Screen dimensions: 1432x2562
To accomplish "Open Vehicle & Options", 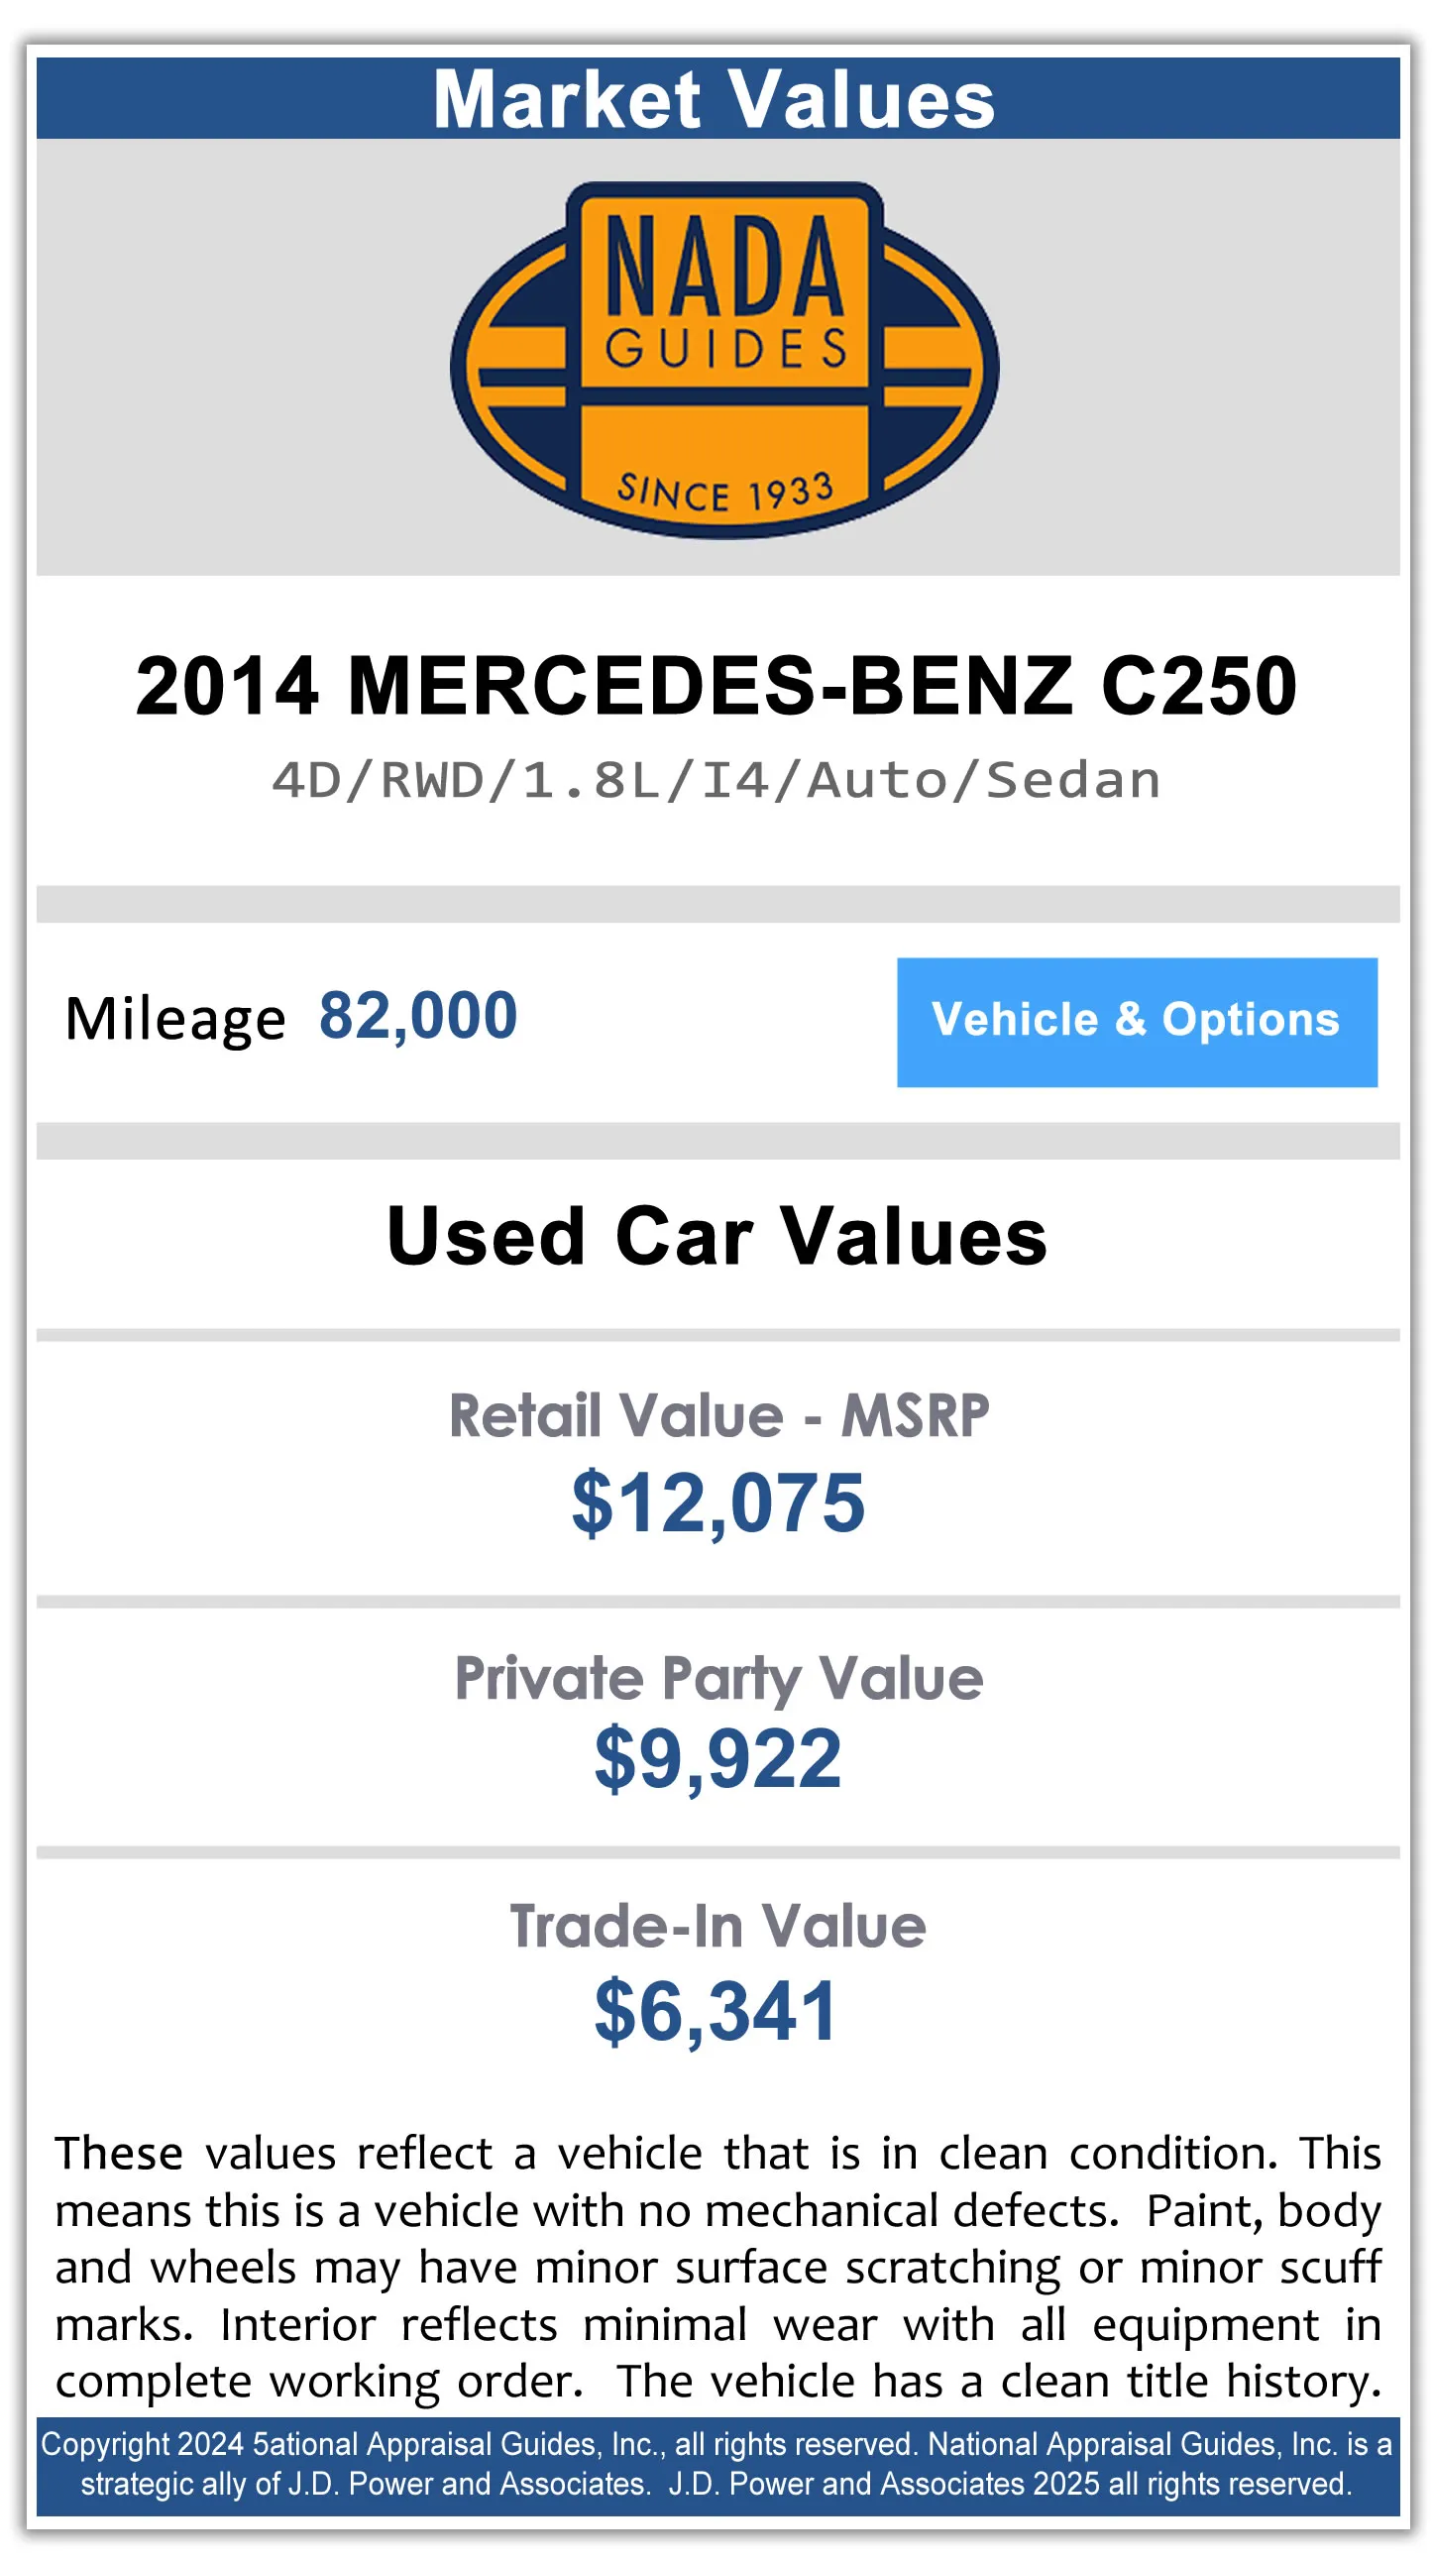I will click(x=1136, y=1022).
